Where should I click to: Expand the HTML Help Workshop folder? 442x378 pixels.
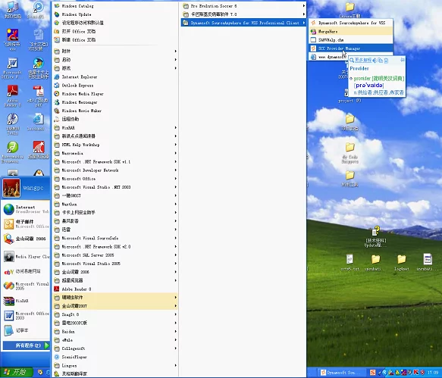click(x=115, y=145)
